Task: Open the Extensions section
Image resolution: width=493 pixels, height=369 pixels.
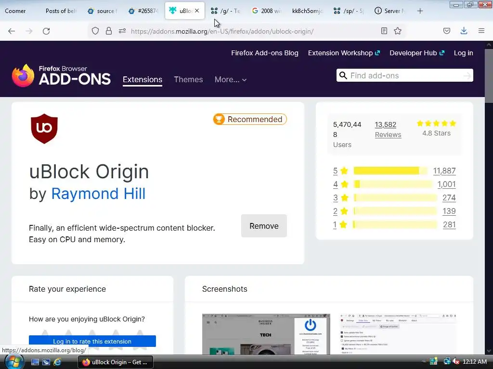Action: coord(143,80)
